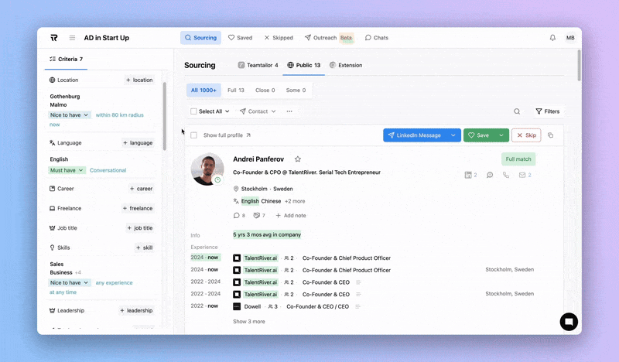
Task: Click the email envelope icon on profile
Action: [522, 175]
